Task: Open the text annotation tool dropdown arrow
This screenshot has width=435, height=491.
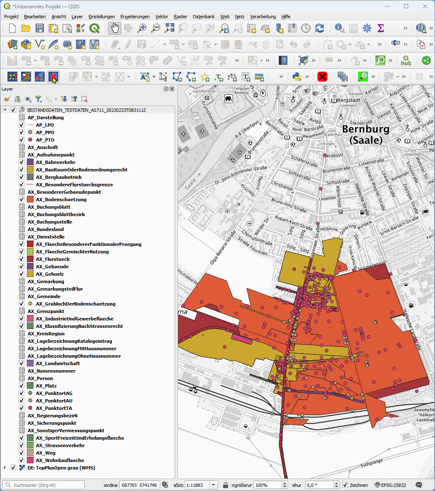Action: (154, 77)
